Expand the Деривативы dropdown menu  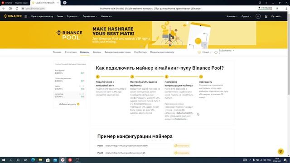coord(90,16)
